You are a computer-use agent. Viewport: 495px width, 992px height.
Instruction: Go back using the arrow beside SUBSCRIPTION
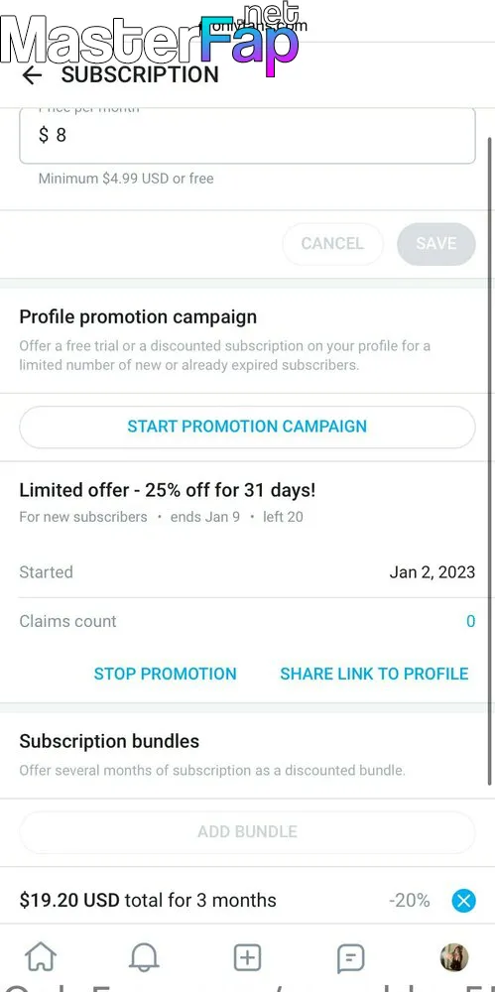point(32,75)
